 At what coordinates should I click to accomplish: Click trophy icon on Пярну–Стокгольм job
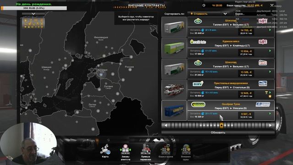pyautogui.click(x=266, y=93)
